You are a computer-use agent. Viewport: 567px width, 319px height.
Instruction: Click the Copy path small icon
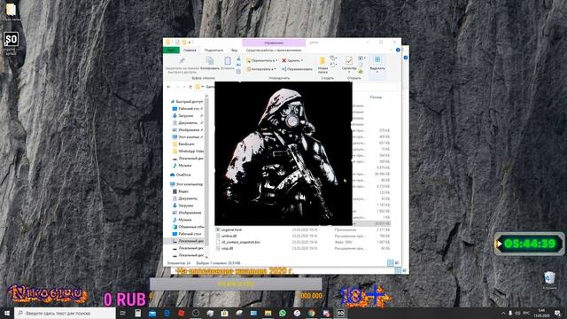point(238,65)
